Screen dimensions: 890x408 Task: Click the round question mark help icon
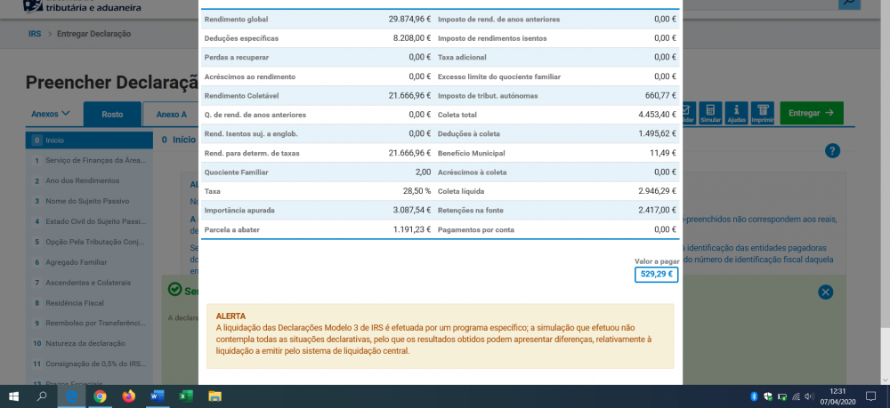pyautogui.click(x=832, y=151)
